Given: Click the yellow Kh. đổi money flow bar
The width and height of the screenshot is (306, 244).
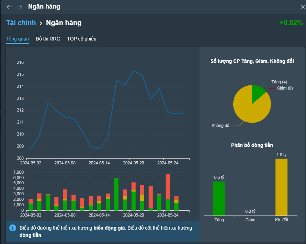Looking at the screenshot, I should tap(281, 187).
